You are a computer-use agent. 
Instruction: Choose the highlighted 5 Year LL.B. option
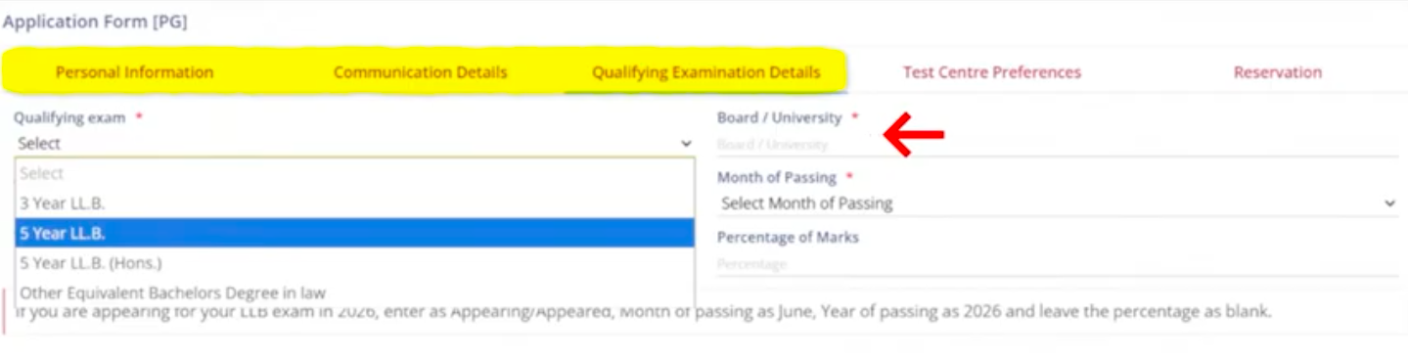354,233
